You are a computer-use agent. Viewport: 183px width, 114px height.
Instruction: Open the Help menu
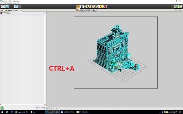18,3
